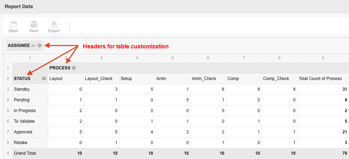Select the Approved row label
Viewport: 349px width, 159px height.
pyautogui.click(x=23, y=132)
